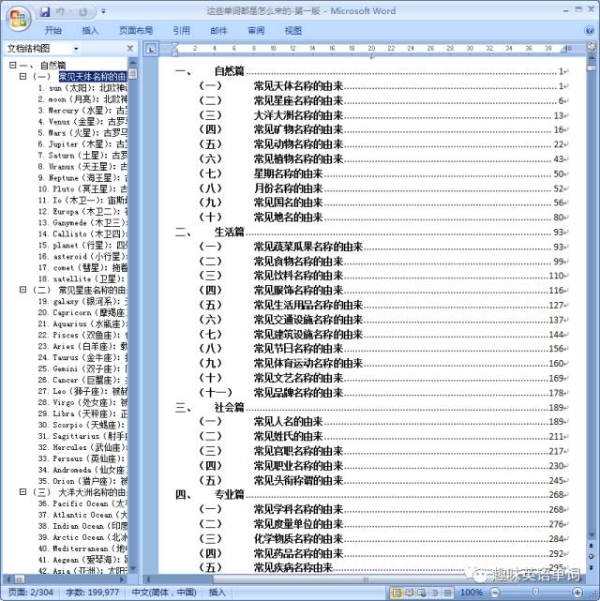Click TOC entry 化学物质名称的由来

[298, 538]
